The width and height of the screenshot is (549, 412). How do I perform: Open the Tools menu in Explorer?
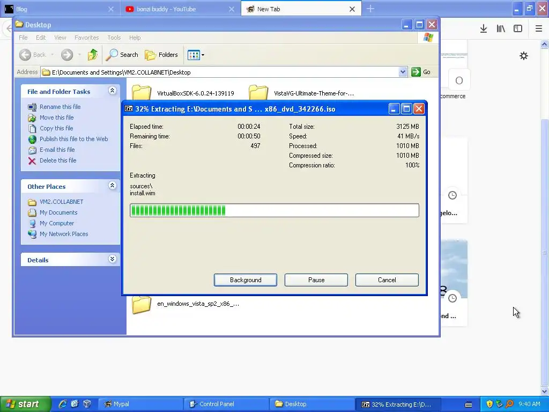click(x=114, y=38)
